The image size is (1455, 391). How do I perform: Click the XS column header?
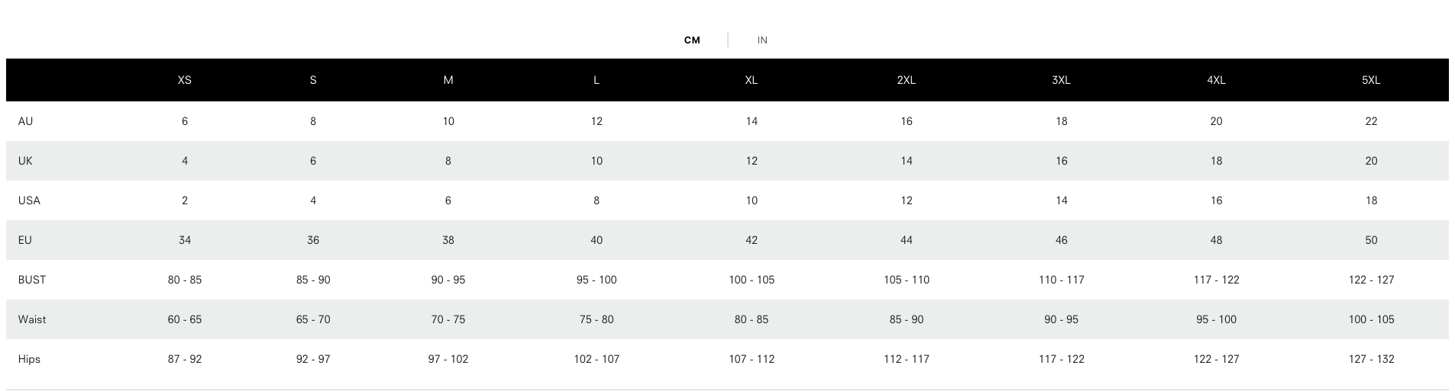click(x=185, y=80)
